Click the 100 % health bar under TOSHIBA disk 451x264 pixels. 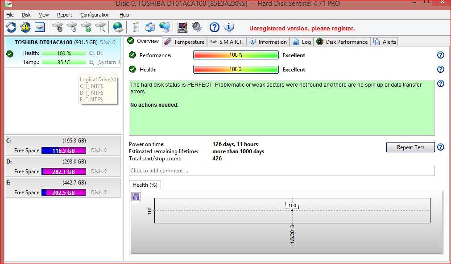tap(63, 53)
